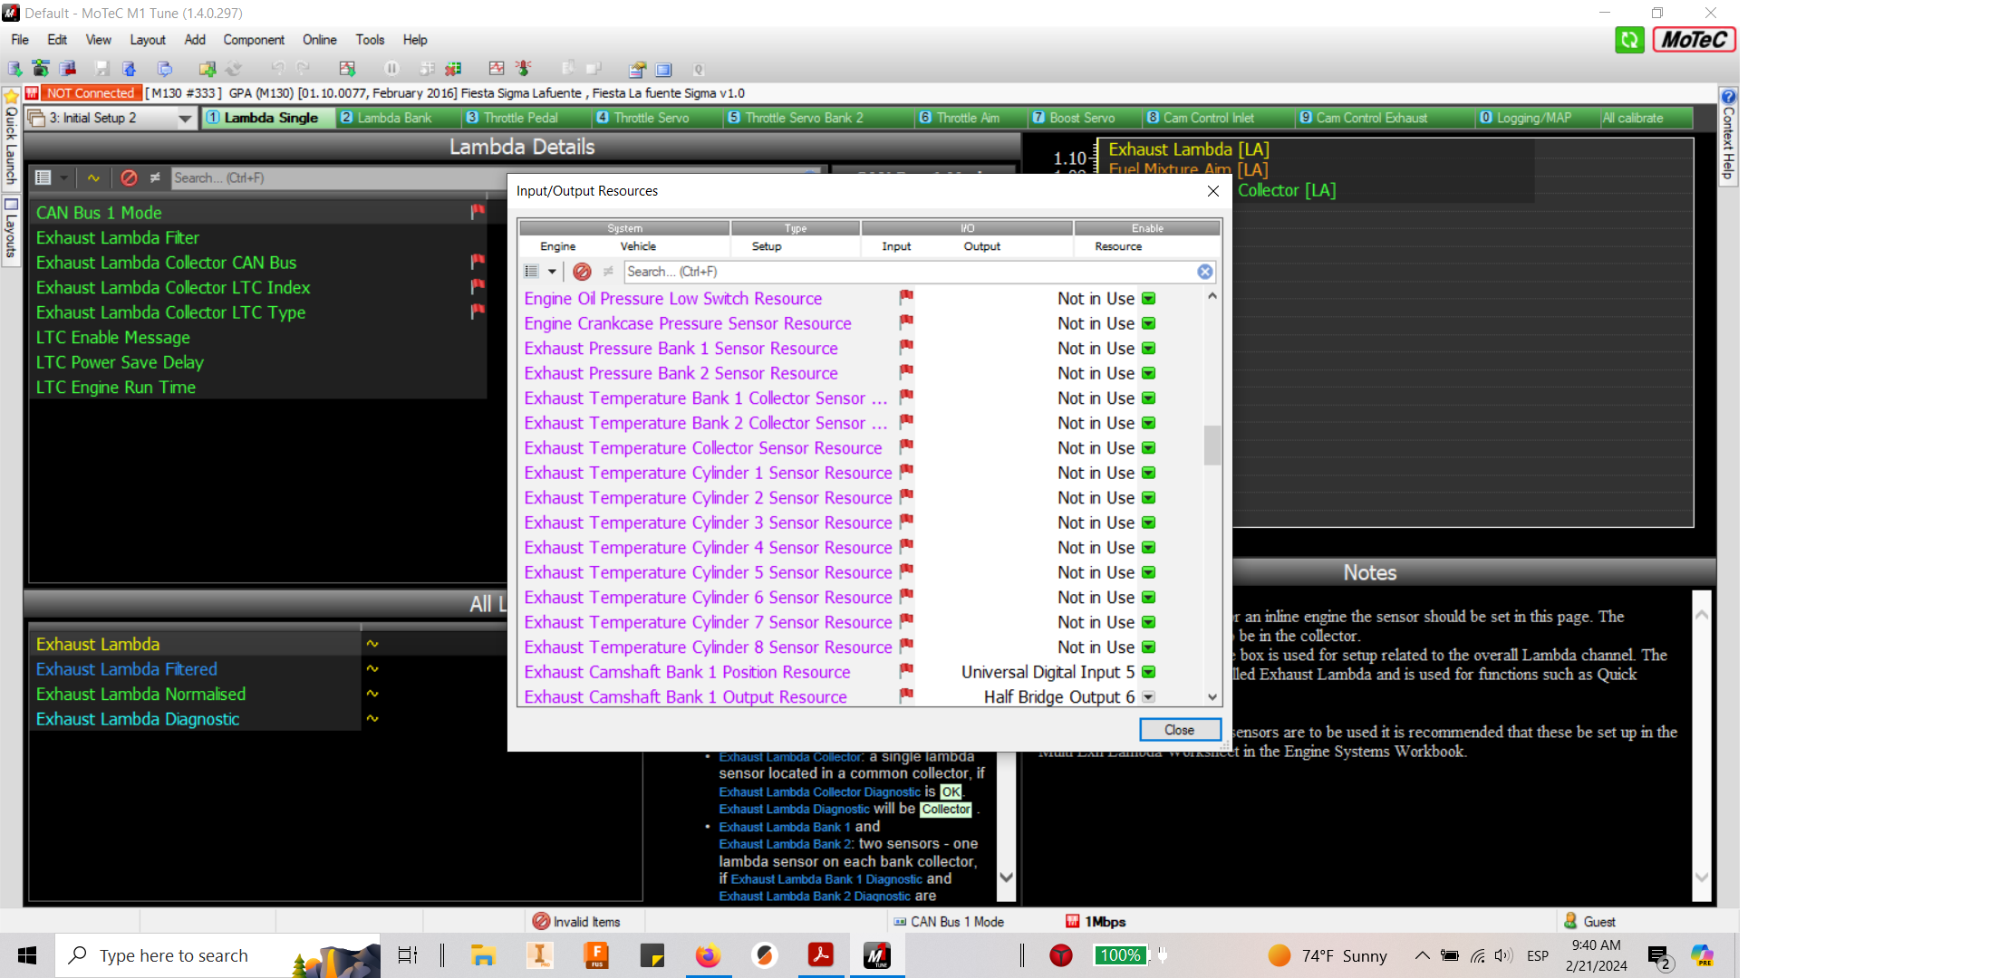Screen dimensions: 1999x978
Task: Click Exhaust Temperature Collector Sensor Resource entry
Action: point(702,448)
